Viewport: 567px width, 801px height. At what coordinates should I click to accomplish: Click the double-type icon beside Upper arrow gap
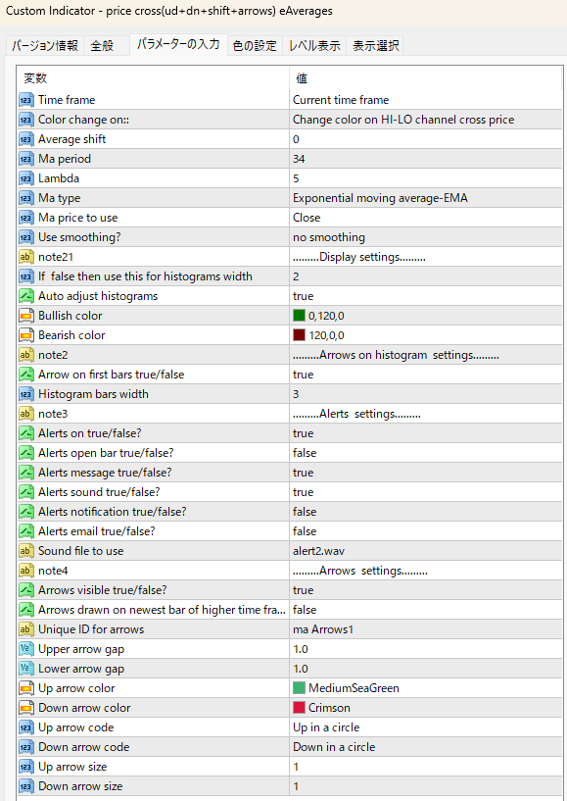pos(26,649)
